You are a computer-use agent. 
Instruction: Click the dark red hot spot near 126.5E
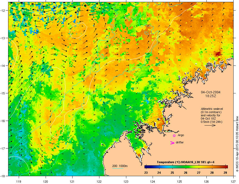click(x=218, y=54)
